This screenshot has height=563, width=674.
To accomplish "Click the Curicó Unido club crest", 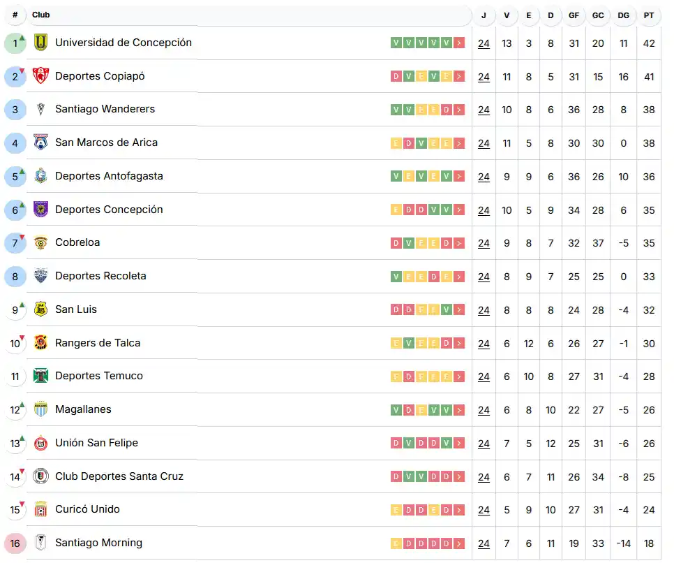I will tap(41, 509).
